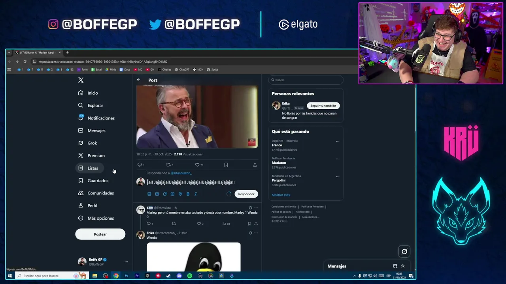This screenshot has width=506, height=284.
Task: Click in the reply text field
Action: [x=202, y=182]
